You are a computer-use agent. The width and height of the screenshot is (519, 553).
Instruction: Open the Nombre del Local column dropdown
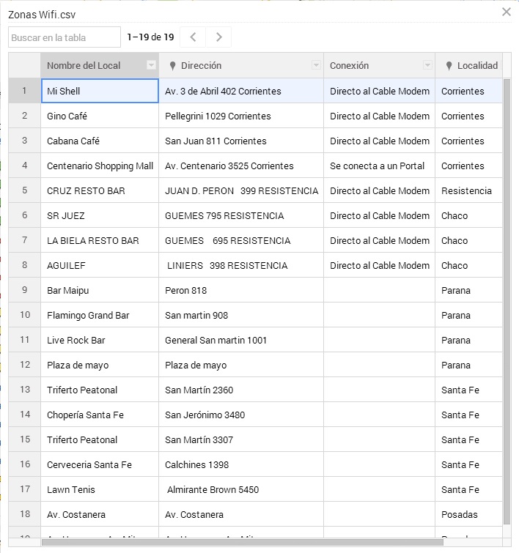[x=151, y=65]
